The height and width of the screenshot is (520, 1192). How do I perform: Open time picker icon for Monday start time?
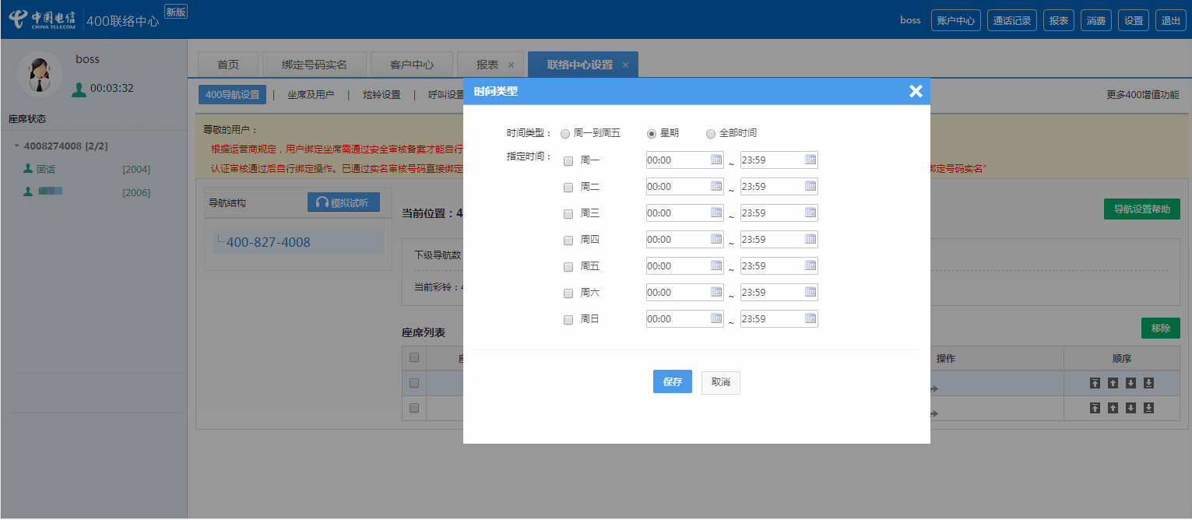[716, 160]
